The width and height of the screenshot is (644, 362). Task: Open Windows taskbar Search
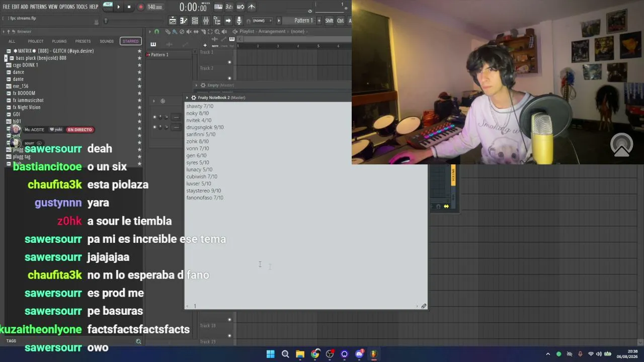[x=285, y=354]
